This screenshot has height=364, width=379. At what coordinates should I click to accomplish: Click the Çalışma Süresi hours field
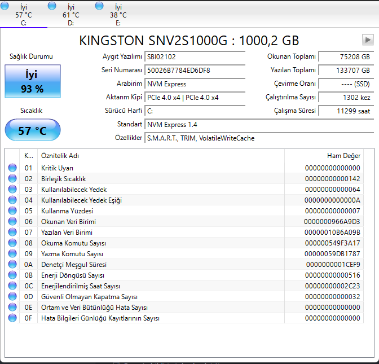345,111
